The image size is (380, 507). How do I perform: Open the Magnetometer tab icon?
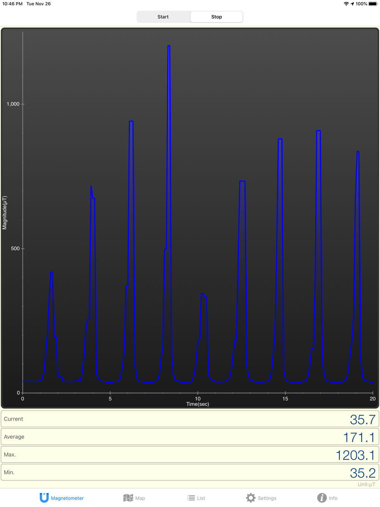(44, 497)
